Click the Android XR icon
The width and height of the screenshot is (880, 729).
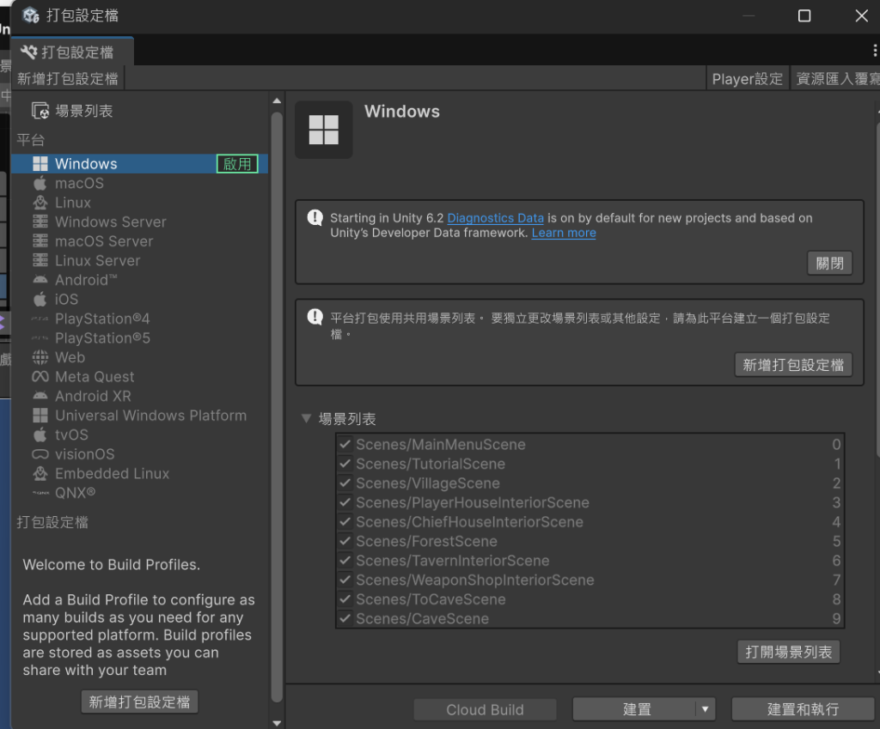pyautogui.click(x=40, y=396)
